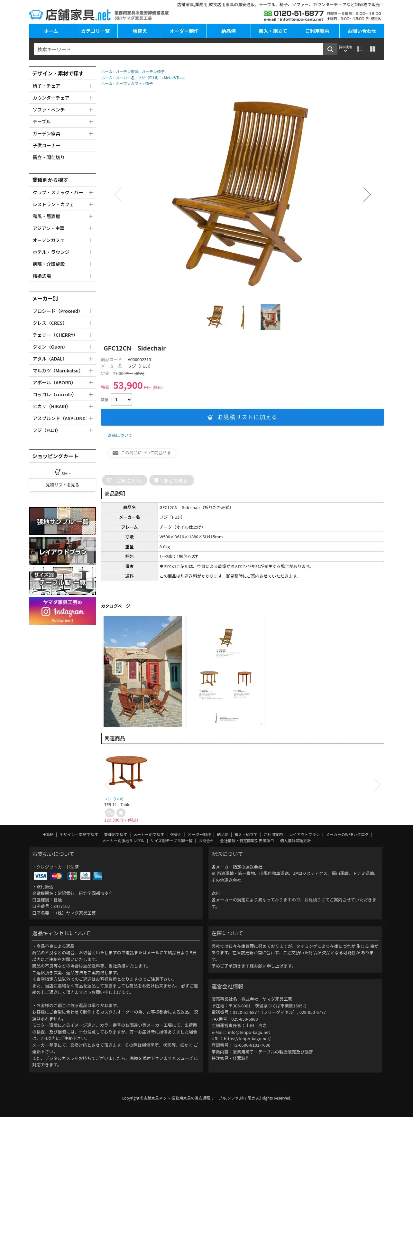Select the outdoor scene thumbnail
Screen dimensions: 413x1241
coord(270,317)
